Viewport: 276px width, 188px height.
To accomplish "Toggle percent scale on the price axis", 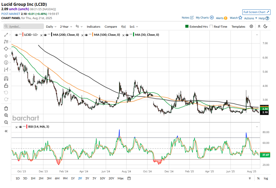I will pos(258,178).
